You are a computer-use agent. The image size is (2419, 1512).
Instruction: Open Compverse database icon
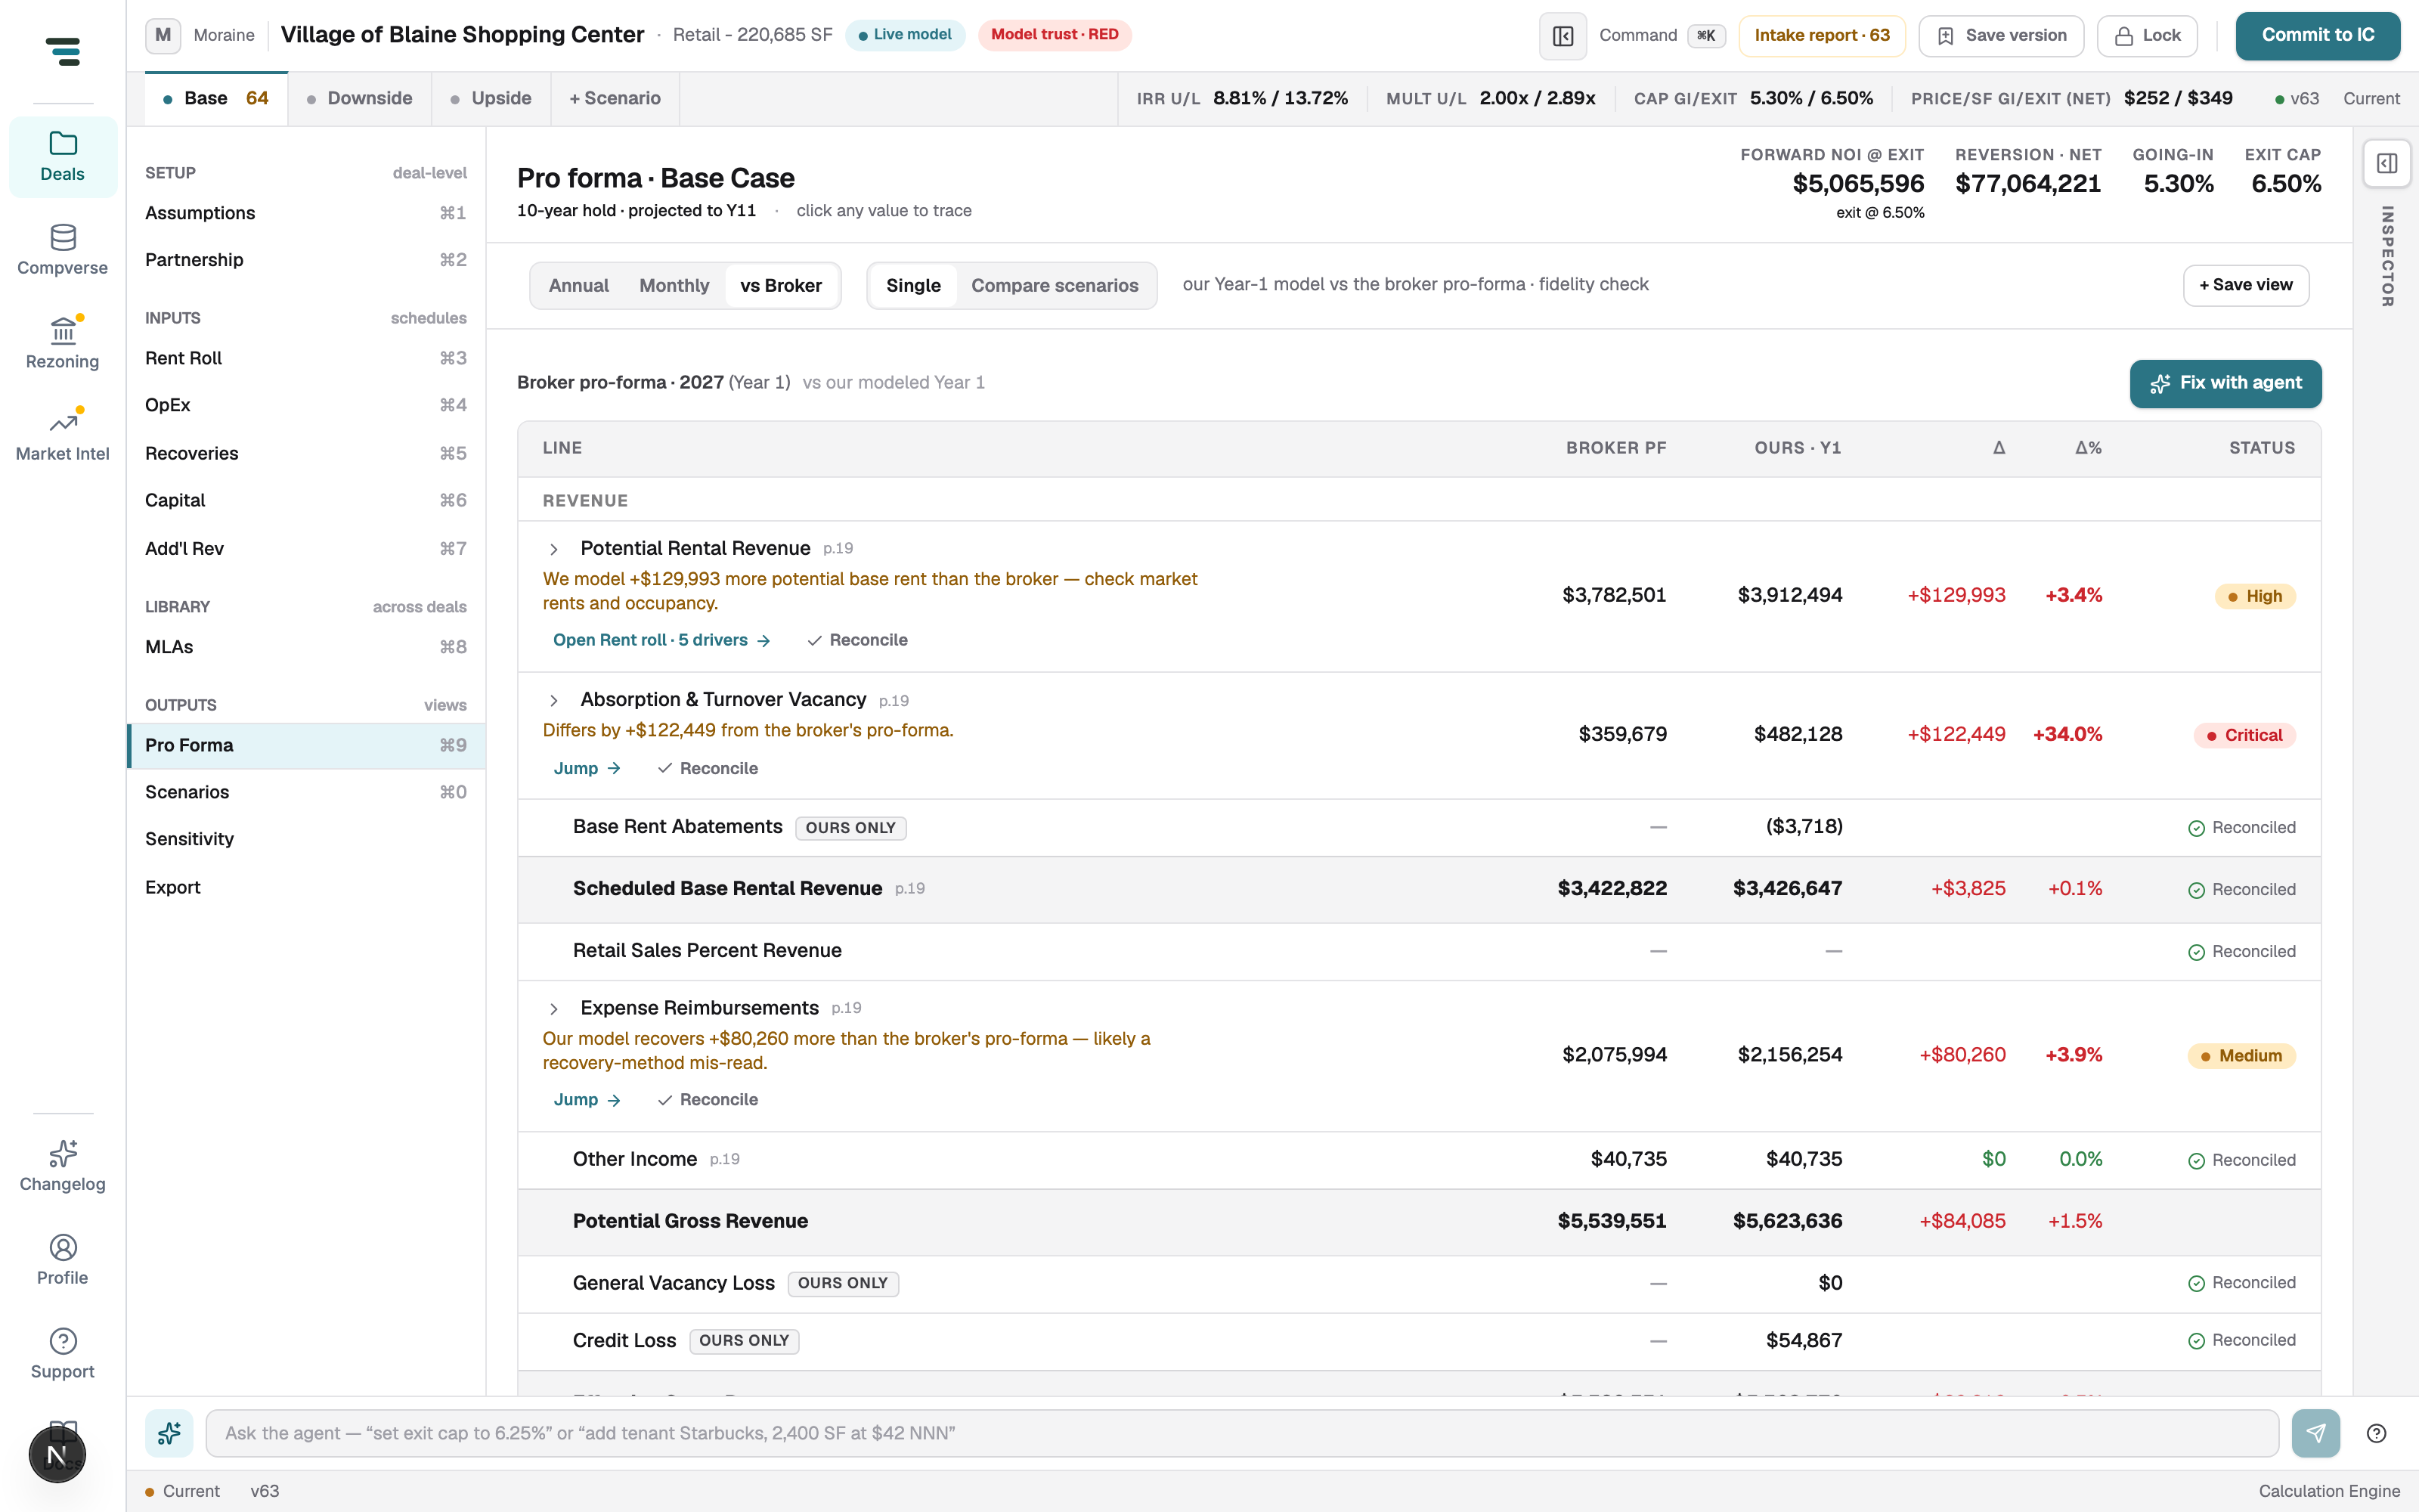coord(63,237)
